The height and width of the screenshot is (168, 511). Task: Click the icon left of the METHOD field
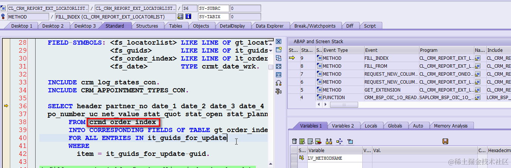click(4, 17)
